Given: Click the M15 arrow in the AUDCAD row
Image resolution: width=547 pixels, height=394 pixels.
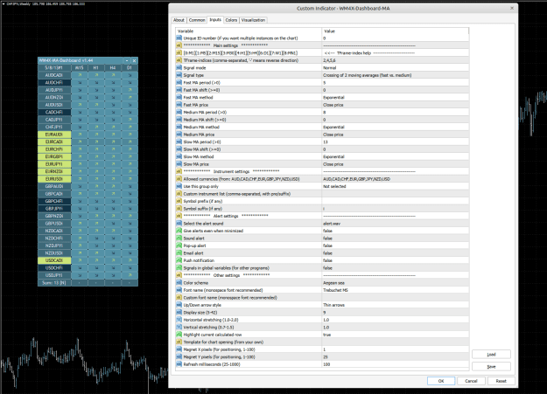Looking at the screenshot, I should [80, 75].
